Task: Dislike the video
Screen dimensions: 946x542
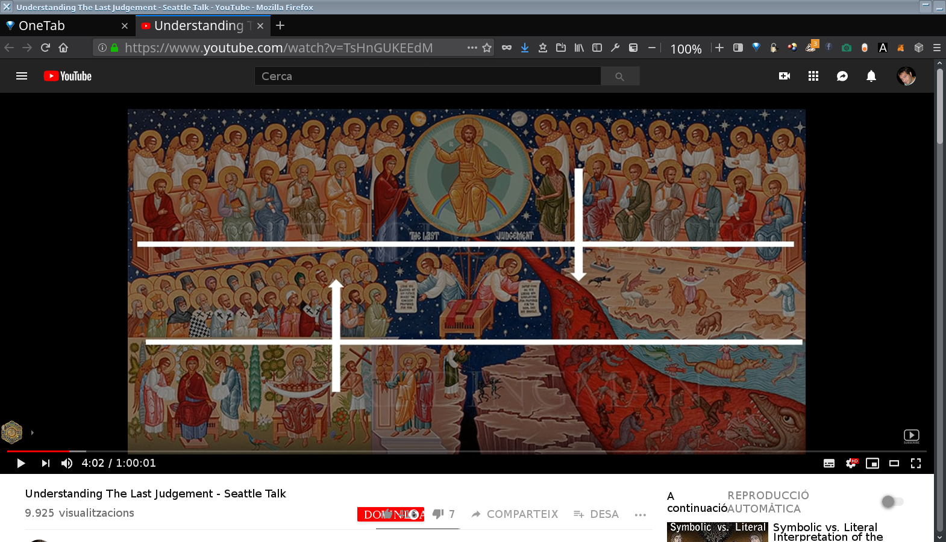Action: point(443,514)
